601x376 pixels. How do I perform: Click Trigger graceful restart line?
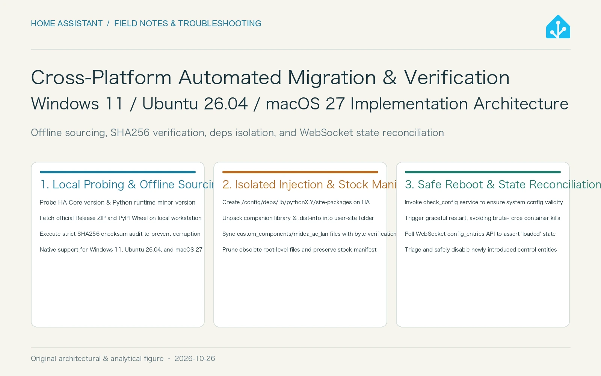[482, 218]
